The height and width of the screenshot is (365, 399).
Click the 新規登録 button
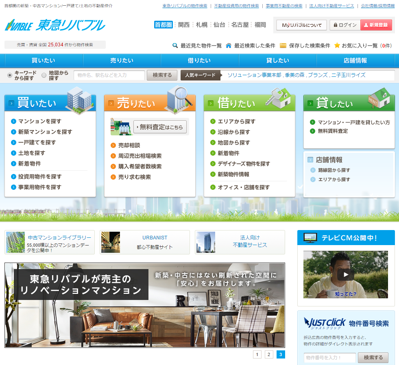click(376, 25)
